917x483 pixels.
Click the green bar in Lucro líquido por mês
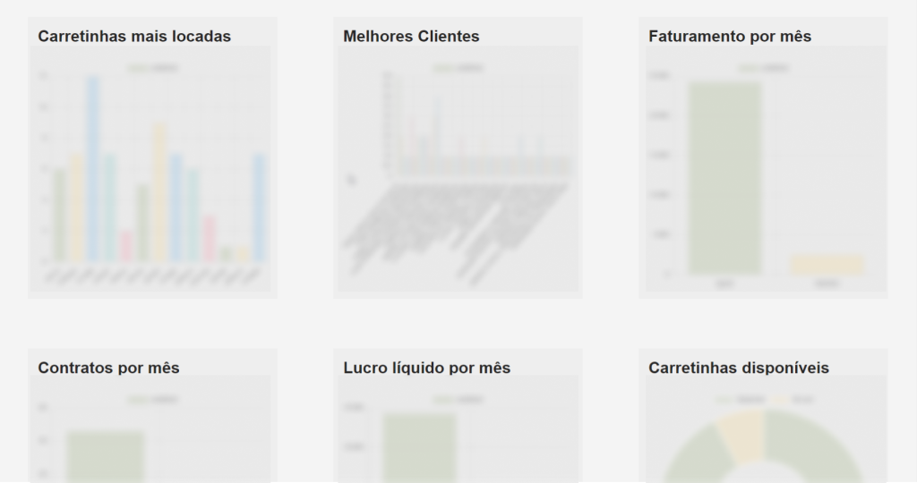click(419, 448)
